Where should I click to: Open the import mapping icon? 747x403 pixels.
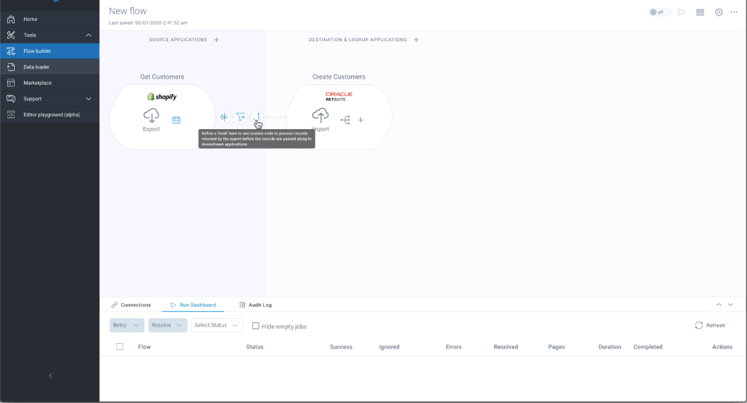coord(345,120)
